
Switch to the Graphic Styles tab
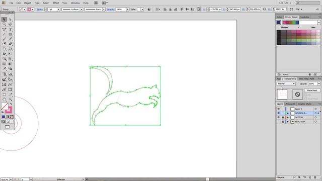point(304,104)
